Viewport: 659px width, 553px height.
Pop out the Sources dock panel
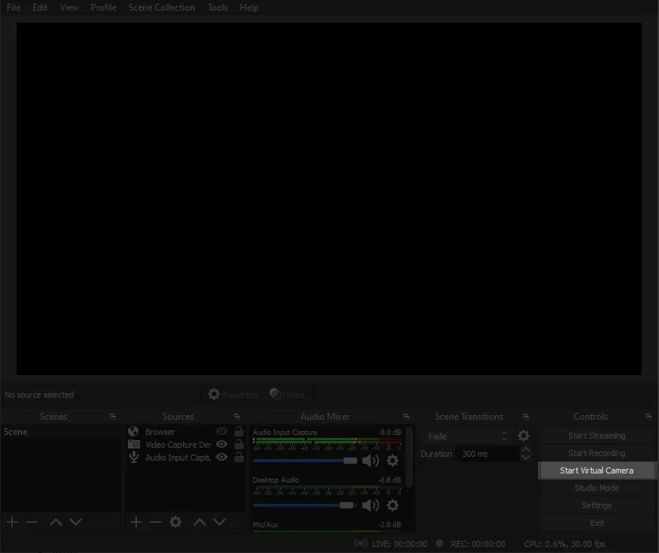tap(237, 416)
